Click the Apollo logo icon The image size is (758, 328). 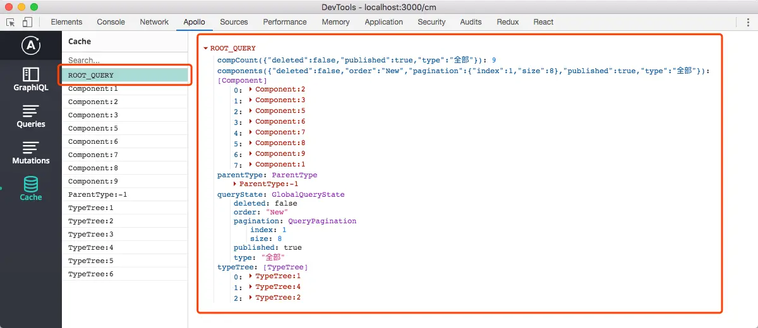click(30, 46)
